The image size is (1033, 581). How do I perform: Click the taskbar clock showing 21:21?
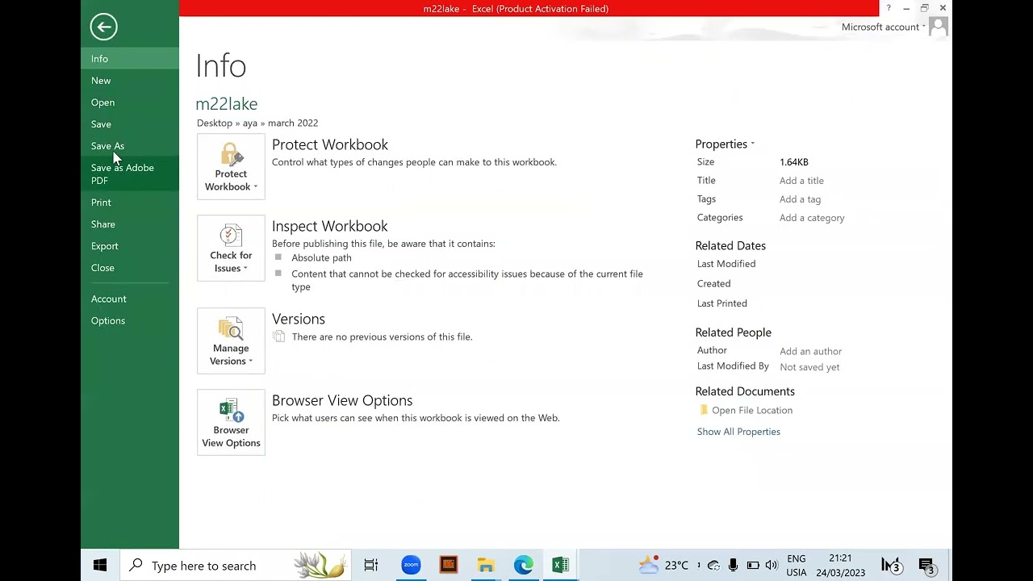pos(840,566)
